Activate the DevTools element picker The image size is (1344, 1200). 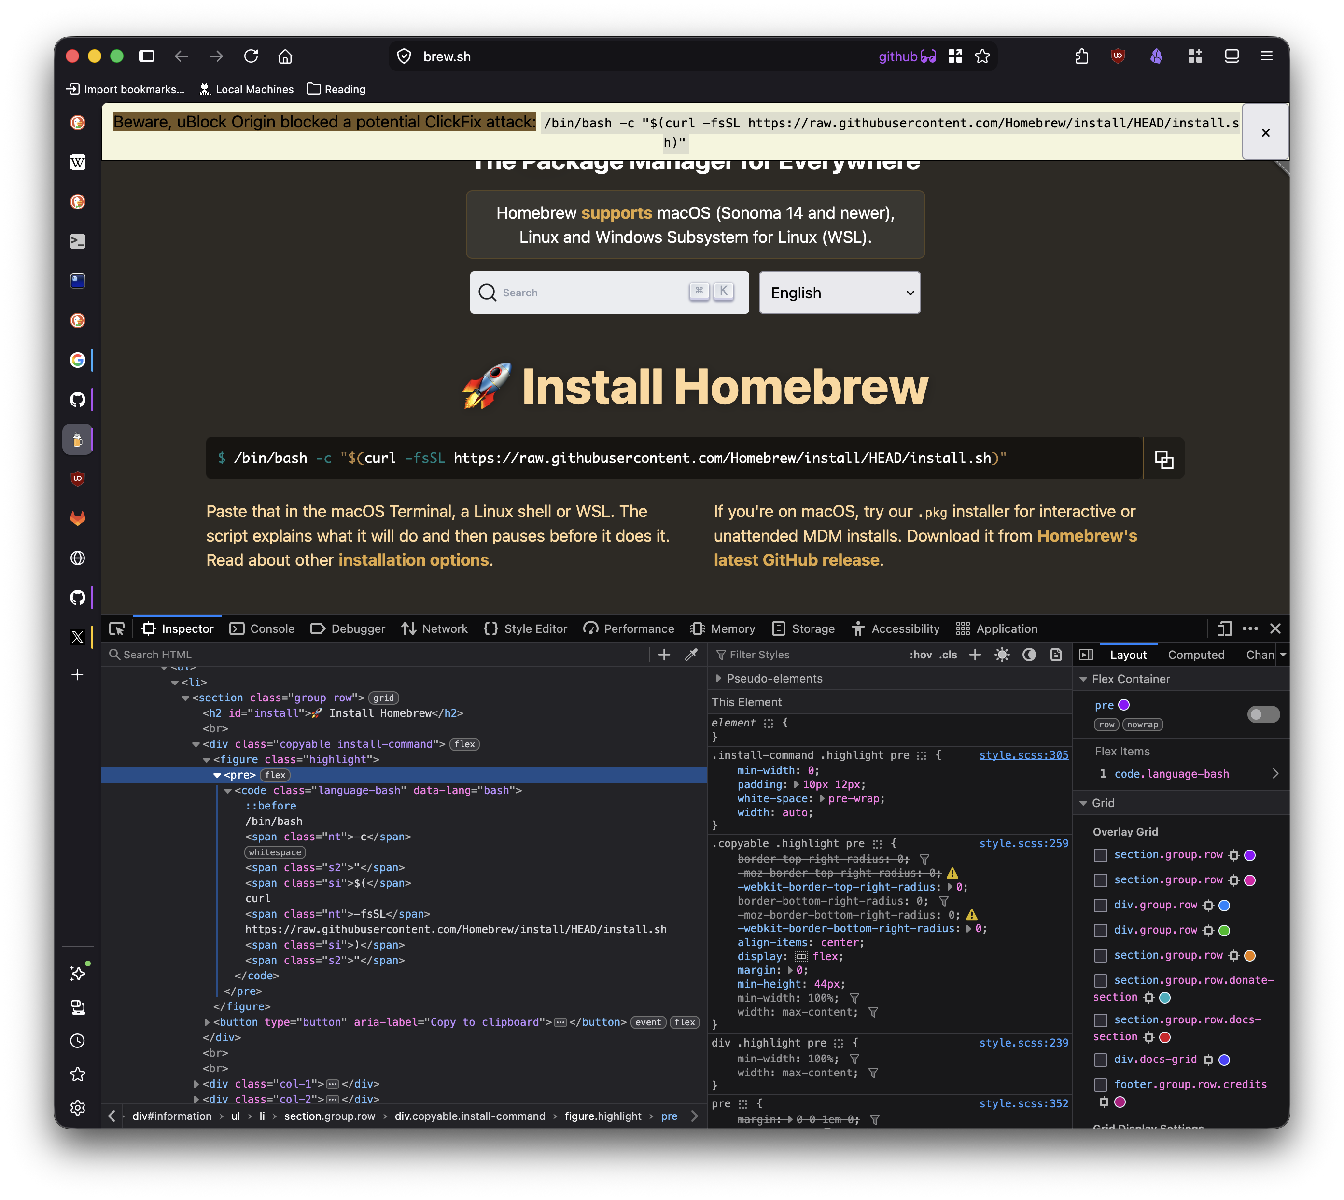(x=117, y=629)
